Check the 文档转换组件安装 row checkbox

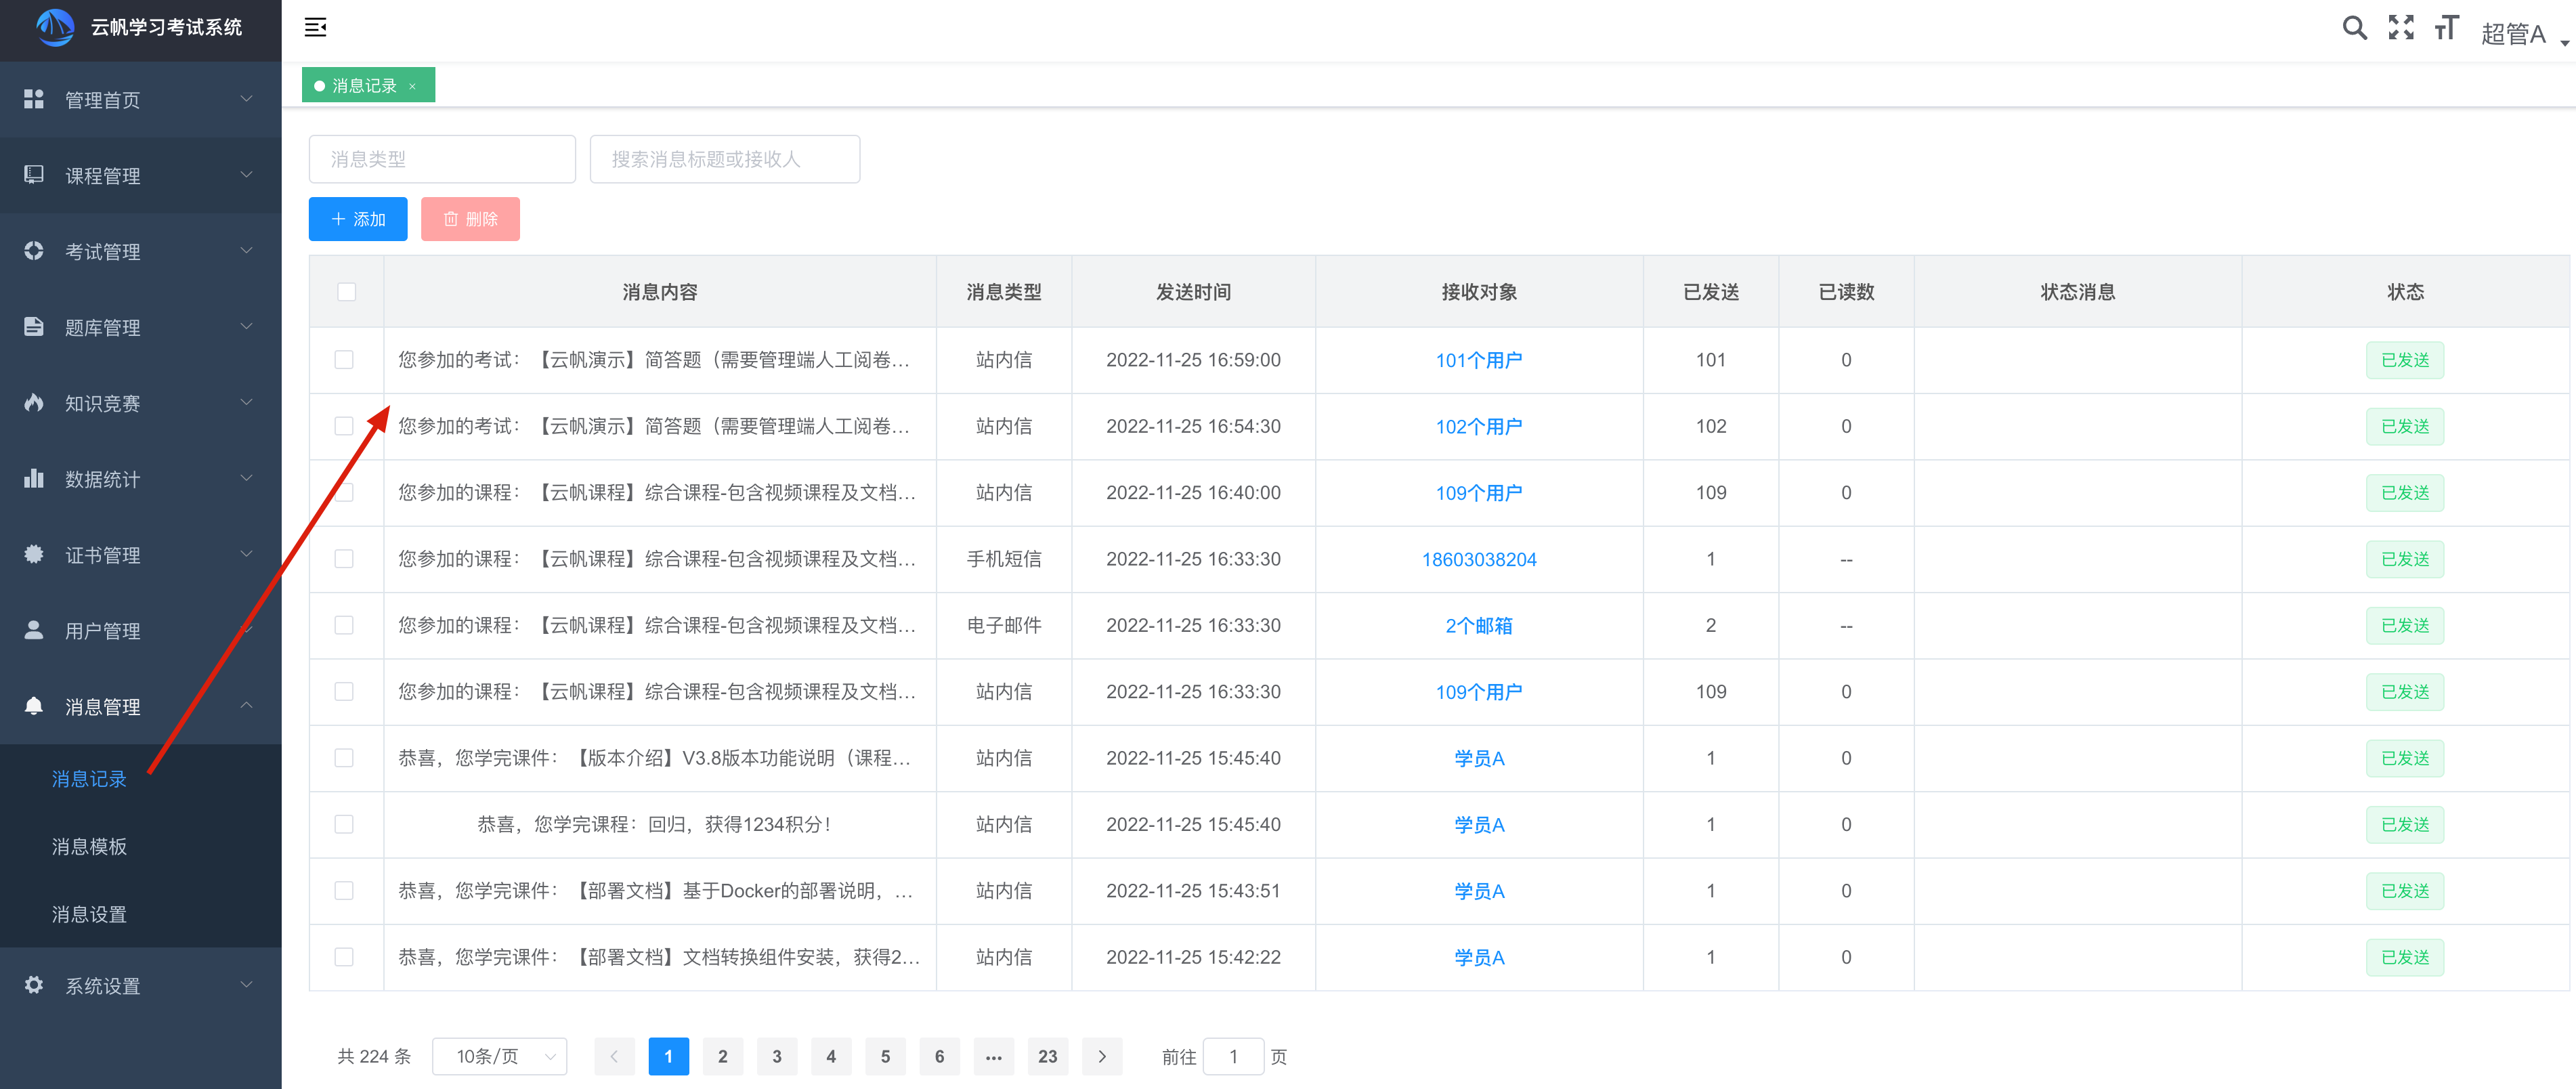[344, 957]
